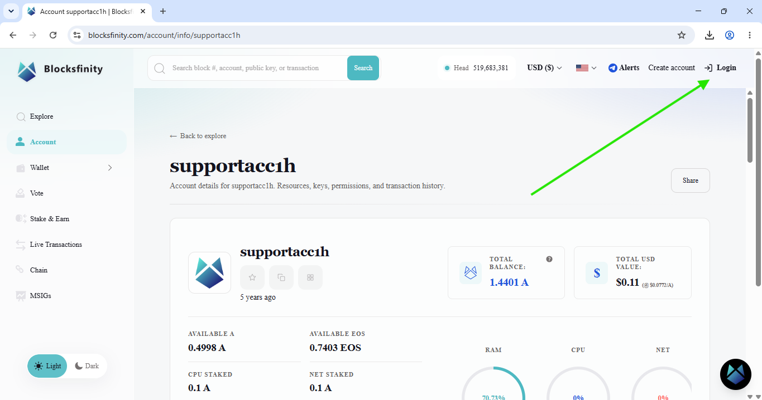Open Chrome three-dot menu
The height and width of the screenshot is (400, 762).
[x=750, y=35]
